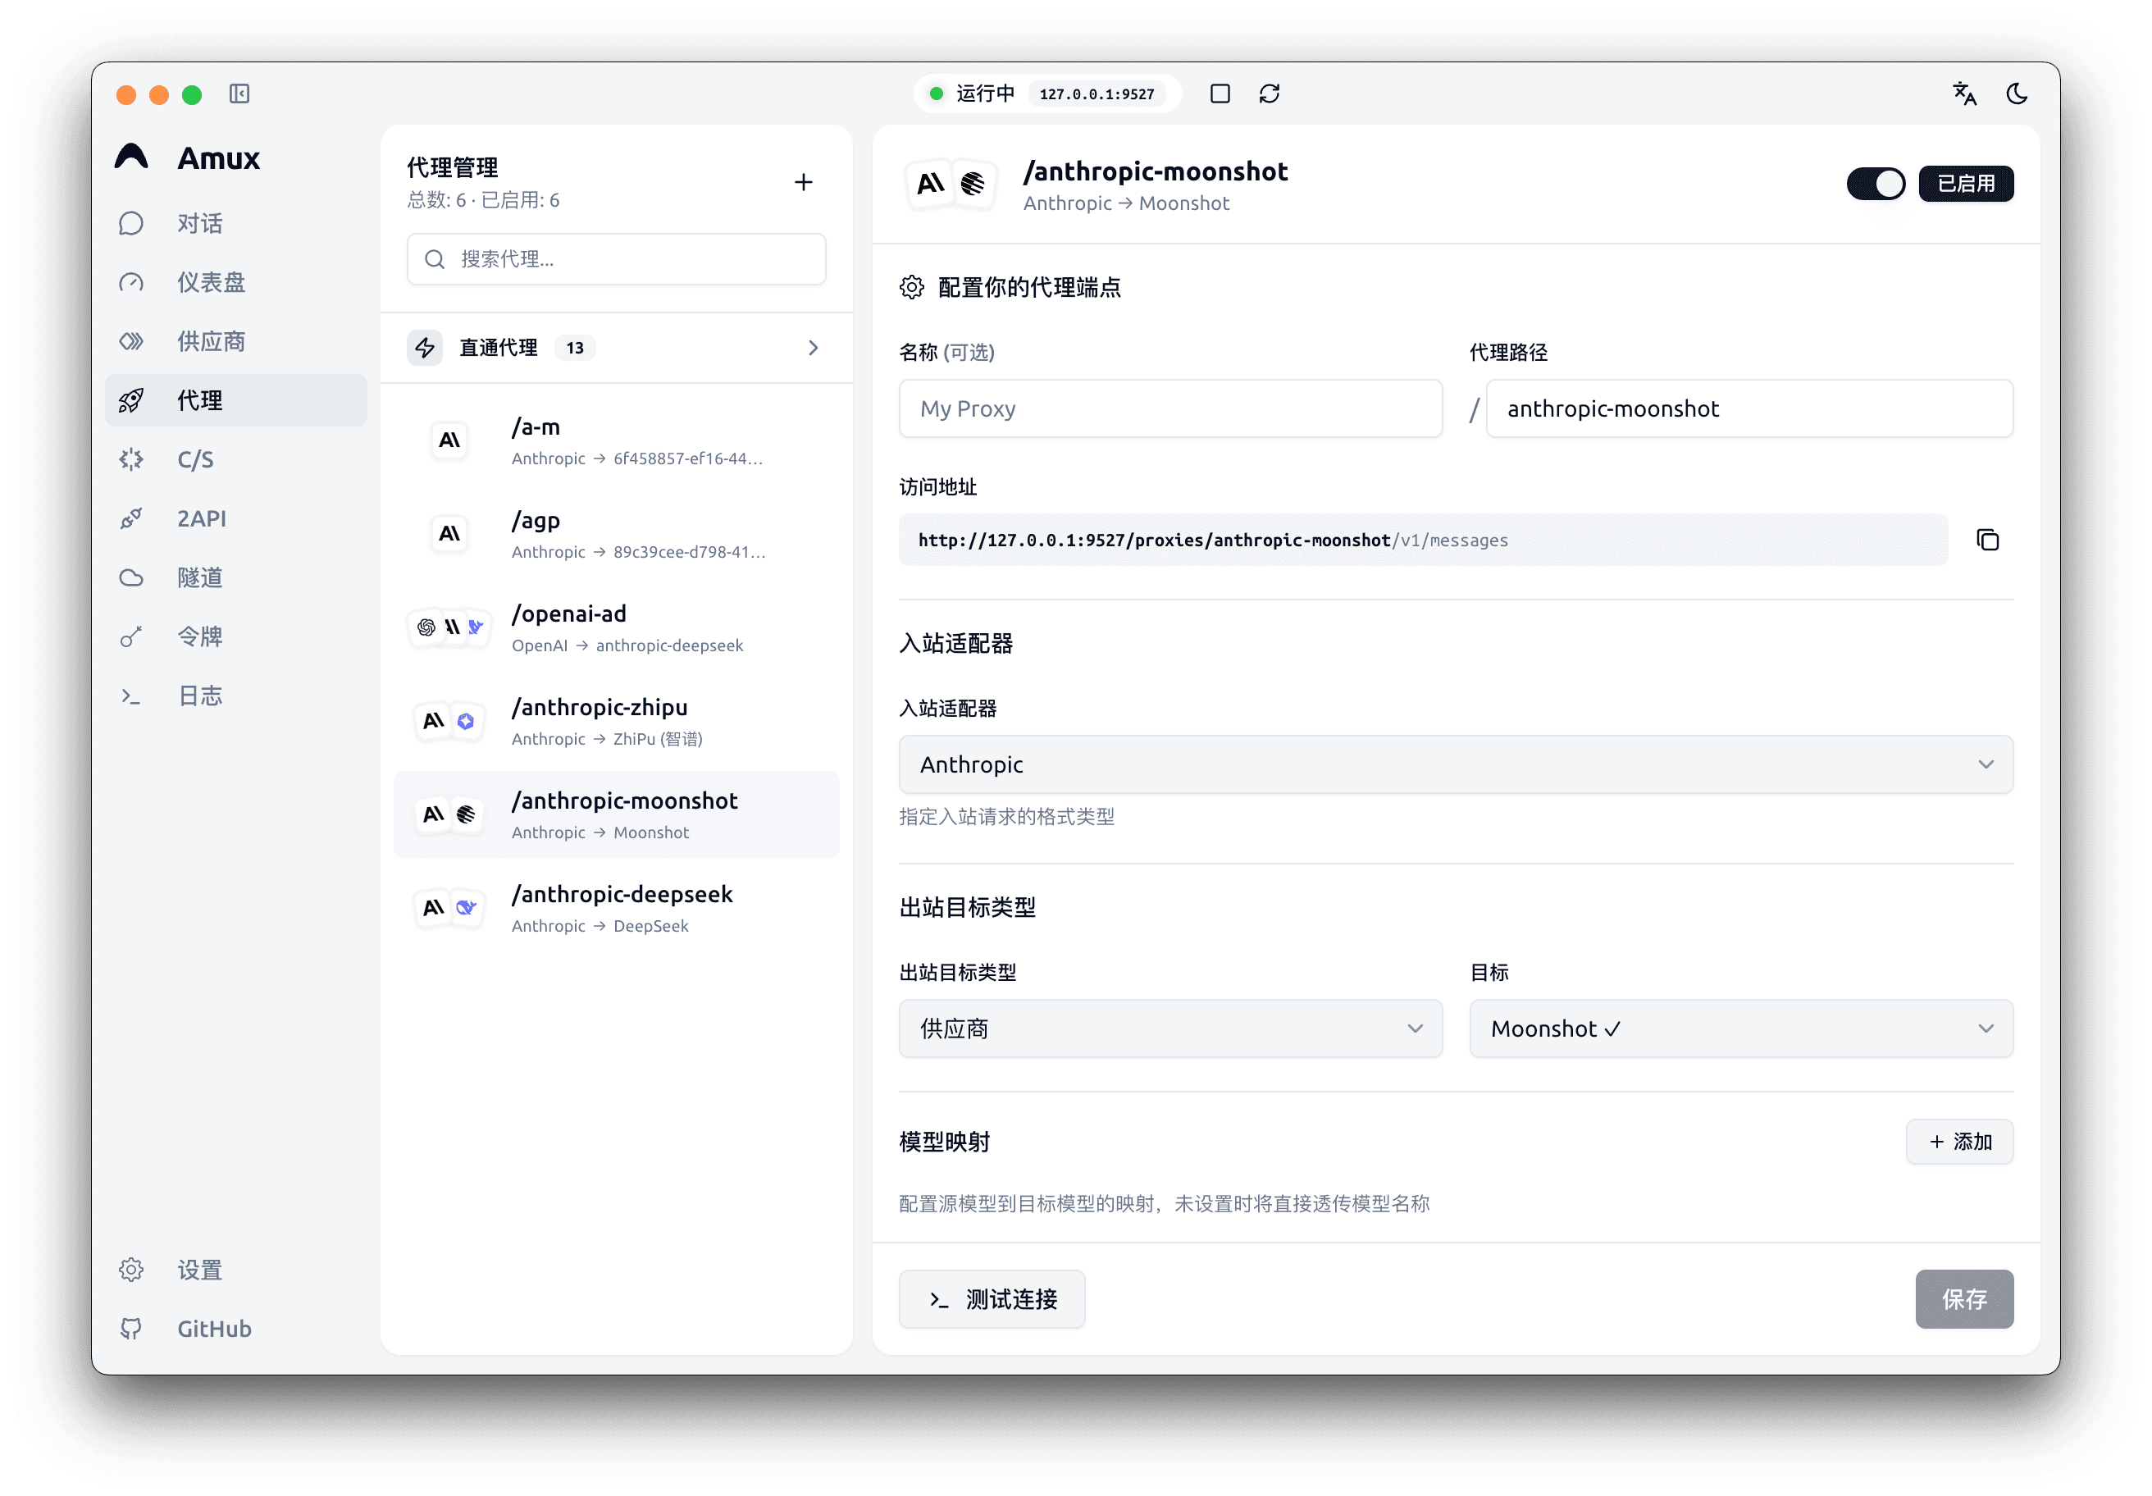2152x1496 pixels.
Task: Open 日志 logs page
Action: click(236, 696)
